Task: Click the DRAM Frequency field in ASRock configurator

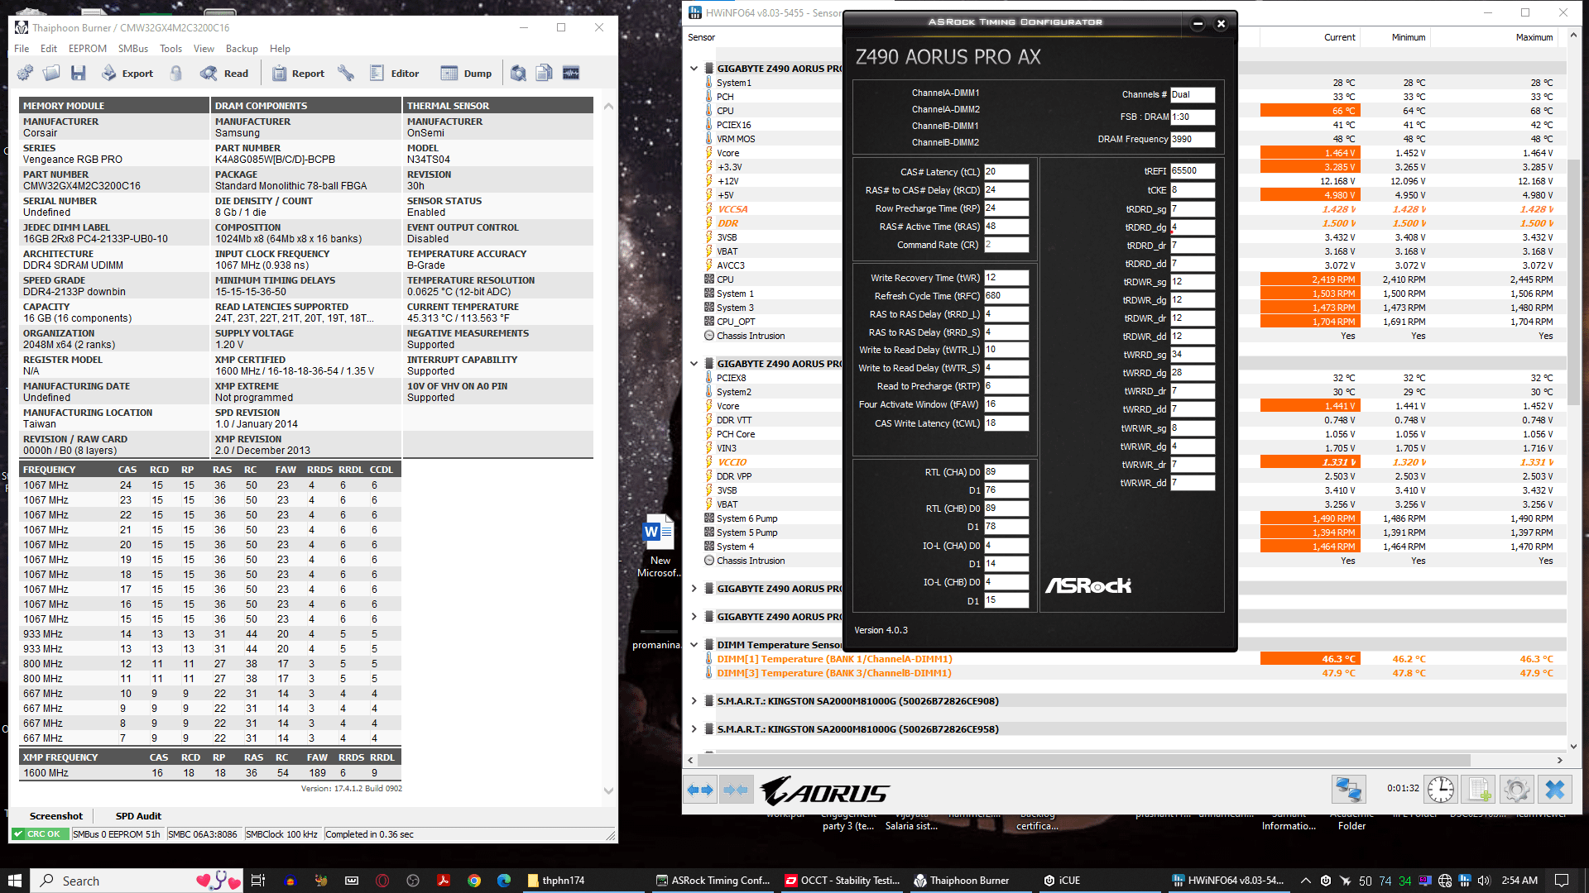Action: [1193, 140]
